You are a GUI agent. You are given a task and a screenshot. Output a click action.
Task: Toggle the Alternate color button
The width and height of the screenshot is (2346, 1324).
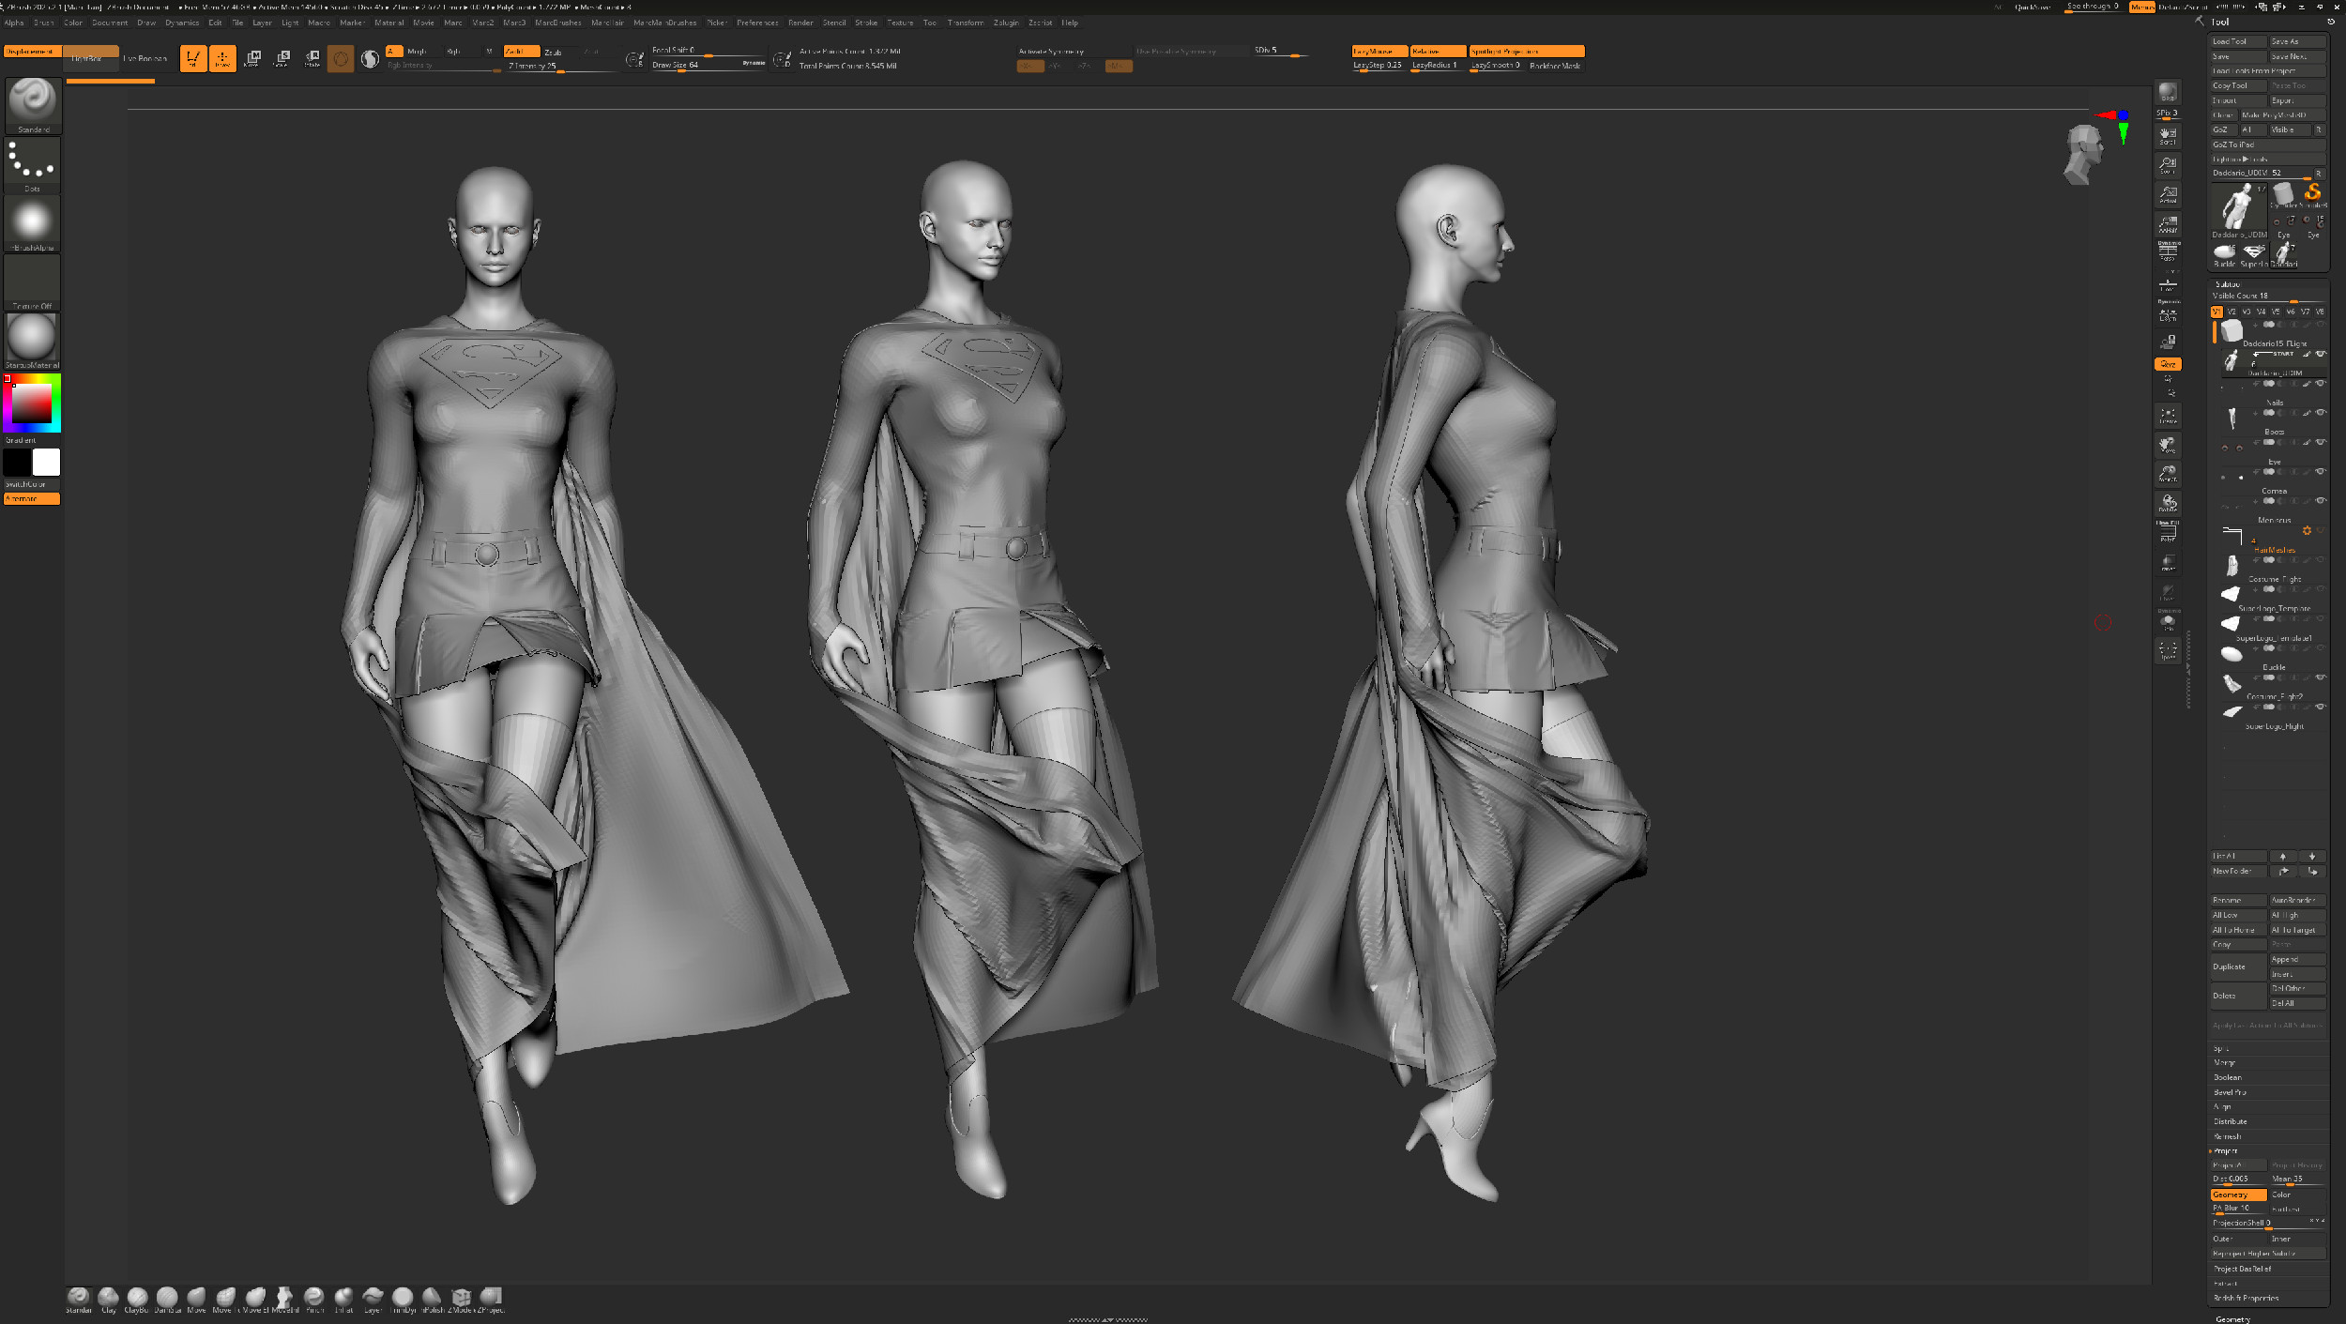(32, 499)
